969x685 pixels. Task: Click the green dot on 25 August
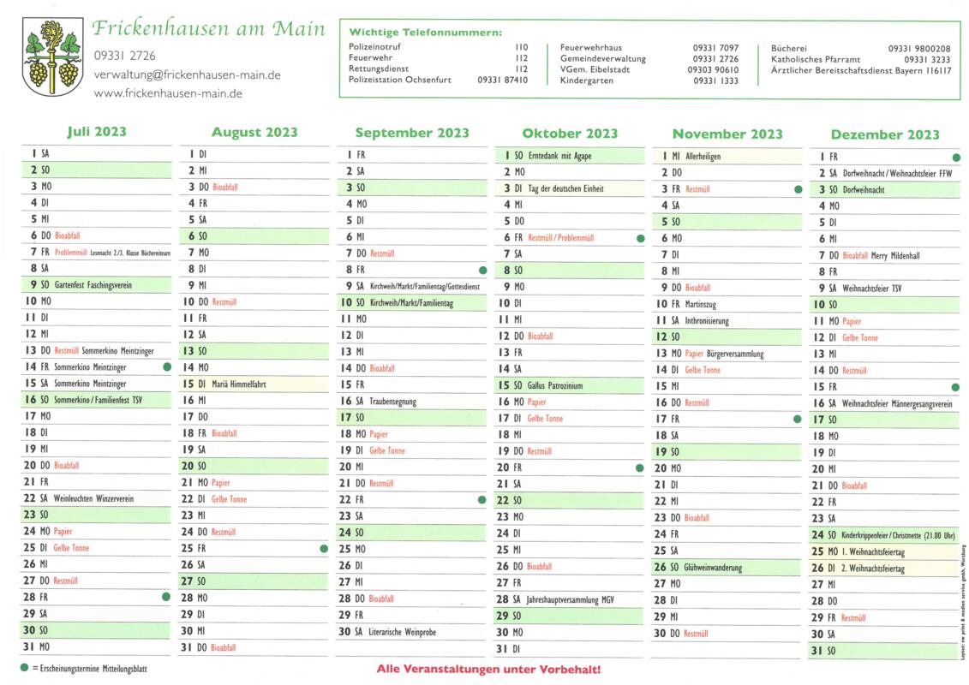tap(324, 549)
